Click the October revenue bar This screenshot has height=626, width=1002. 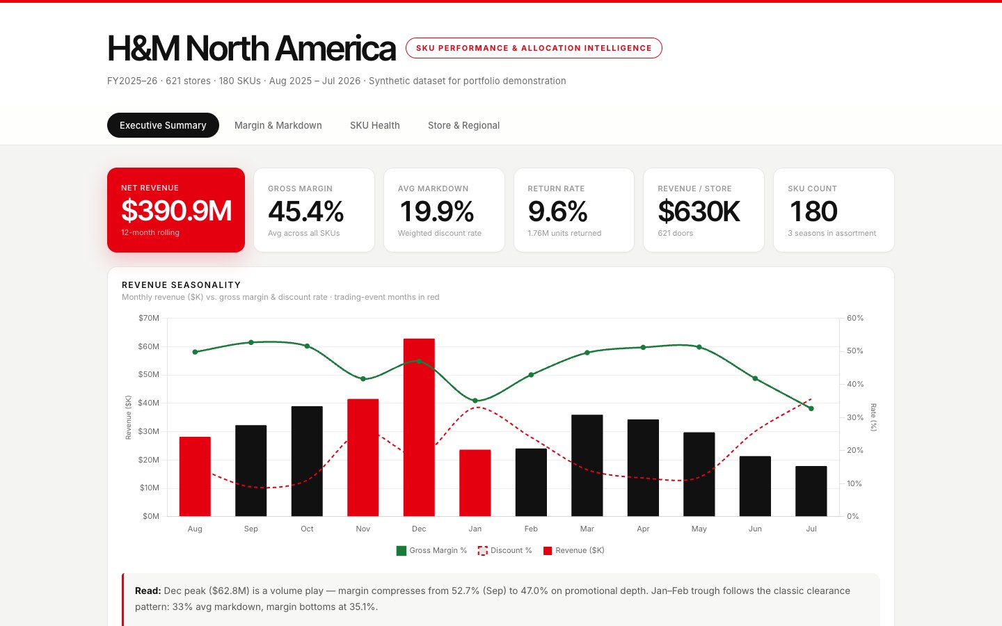click(307, 461)
